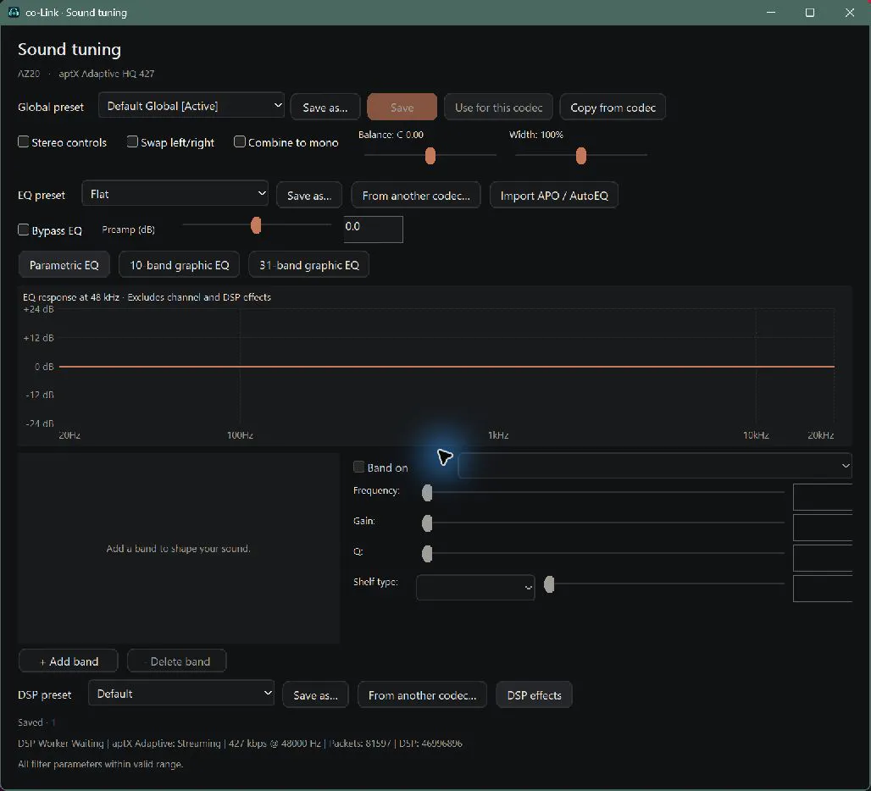Click the shelf slope slider handle
Viewport: 871px width, 791px height.
[549, 584]
